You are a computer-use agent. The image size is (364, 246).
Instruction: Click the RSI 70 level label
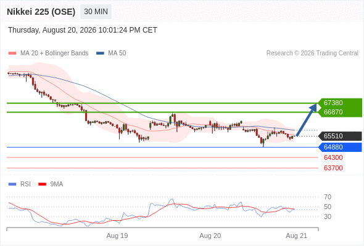point(328,197)
